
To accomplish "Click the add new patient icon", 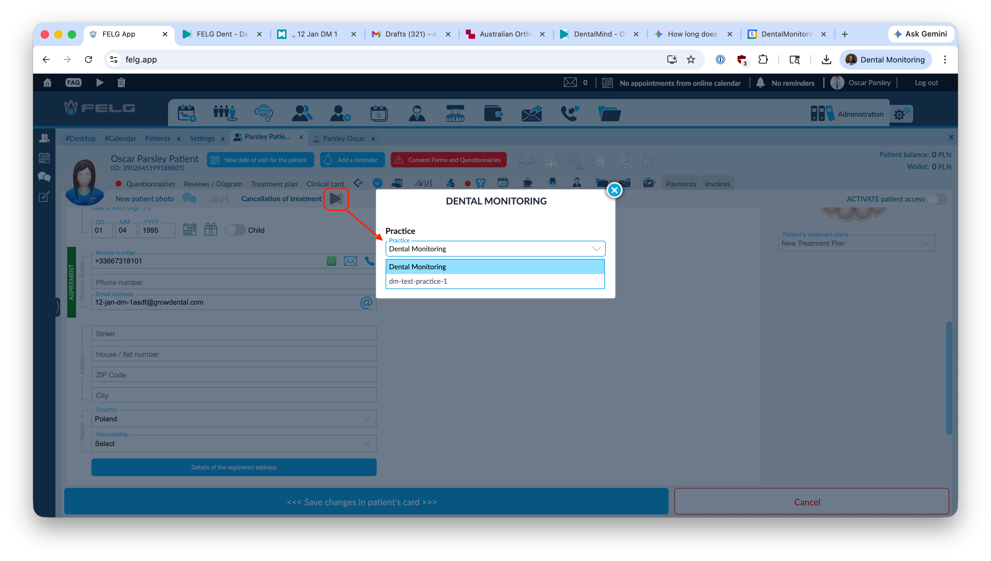I will 340,113.
